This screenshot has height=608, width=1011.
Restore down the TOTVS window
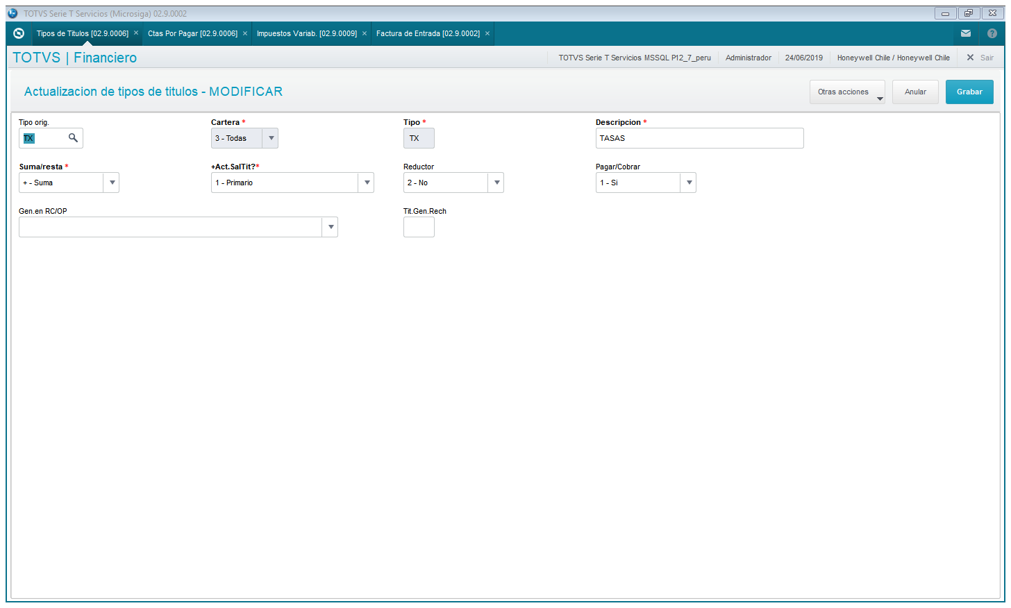tap(969, 13)
